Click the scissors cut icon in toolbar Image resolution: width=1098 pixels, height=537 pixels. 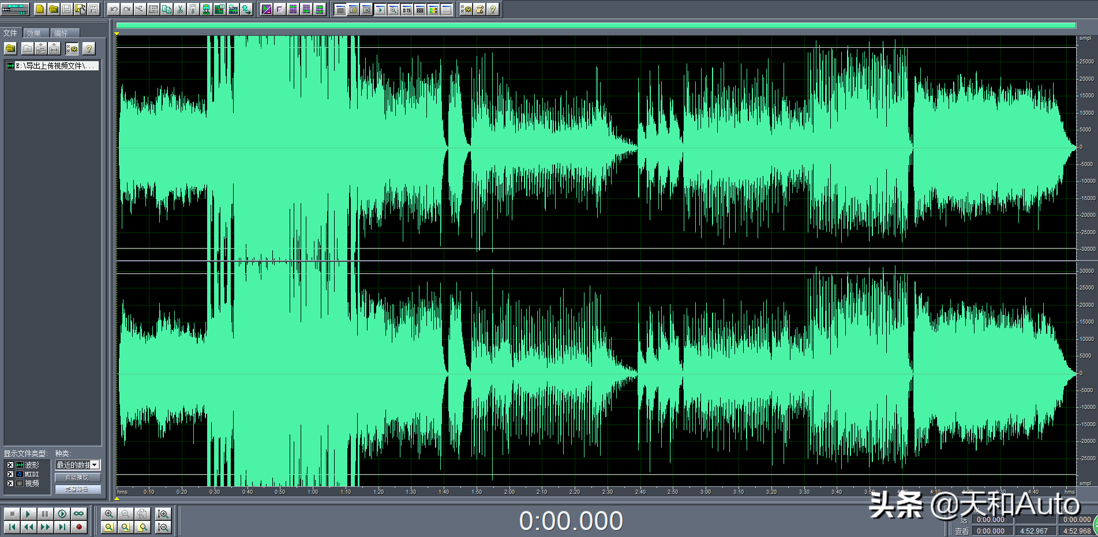pos(180,9)
